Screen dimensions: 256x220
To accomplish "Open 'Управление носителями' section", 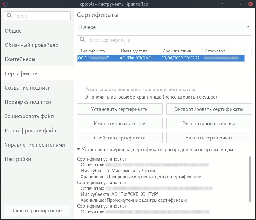I will [x=37, y=145].
